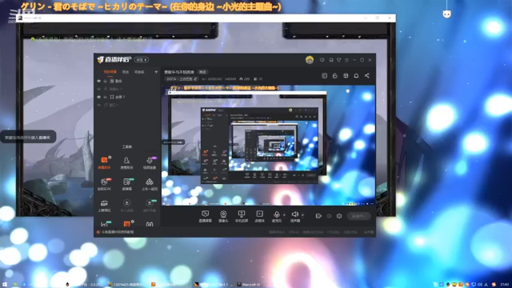The image size is (512, 288).
Task: Click the layout icon left of the bell
Action: [346, 76]
